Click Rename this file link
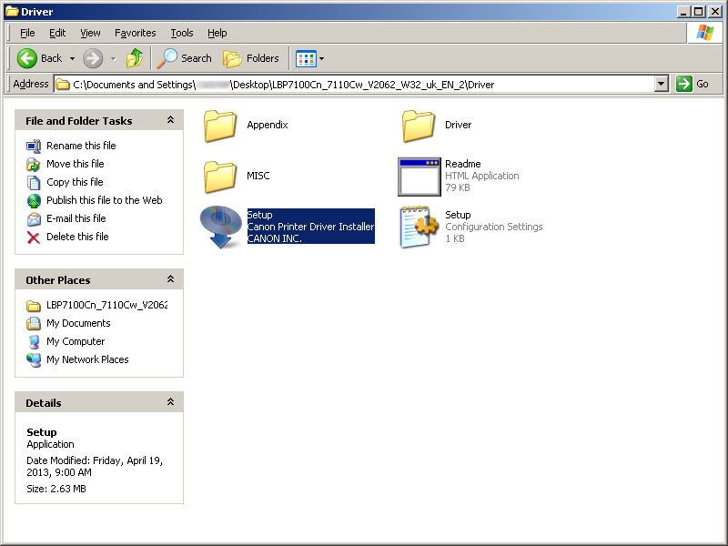This screenshot has height=546, width=728. tap(81, 146)
